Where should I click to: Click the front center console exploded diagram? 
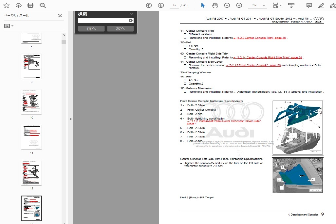pos(297,127)
